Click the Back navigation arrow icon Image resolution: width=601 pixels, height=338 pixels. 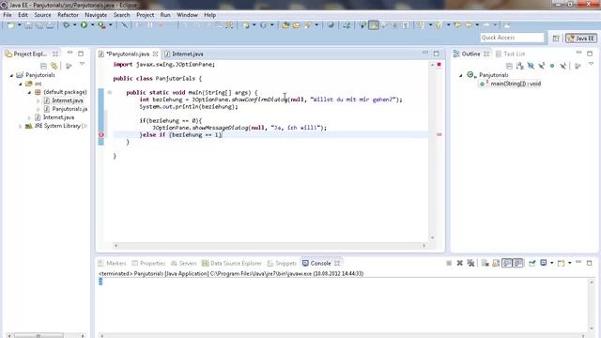pos(469,25)
